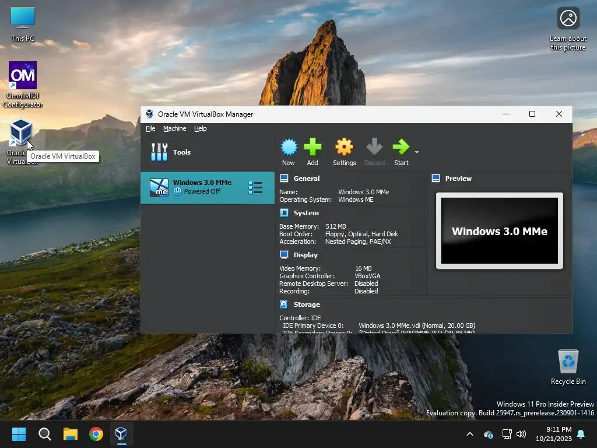Click the OneDrive cloud tray icon

coord(489,434)
